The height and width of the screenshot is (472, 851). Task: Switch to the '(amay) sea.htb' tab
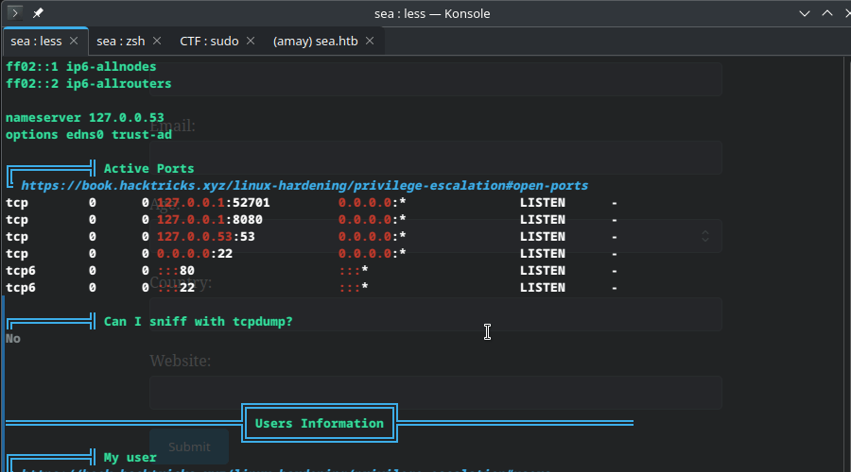pyautogui.click(x=317, y=42)
